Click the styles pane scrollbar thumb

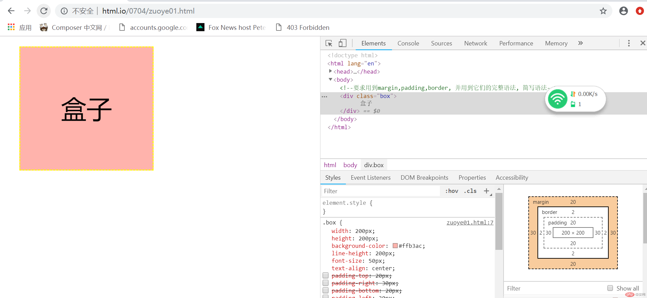click(499, 221)
